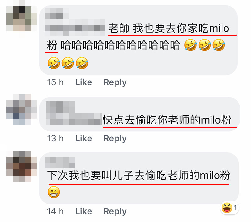Reply to the 14 h comment
The width and height of the screenshot is (251, 222).
(115, 211)
